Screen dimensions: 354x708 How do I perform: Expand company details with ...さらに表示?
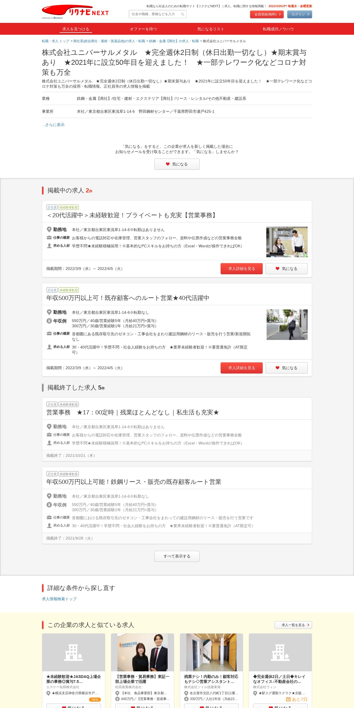[x=53, y=125]
